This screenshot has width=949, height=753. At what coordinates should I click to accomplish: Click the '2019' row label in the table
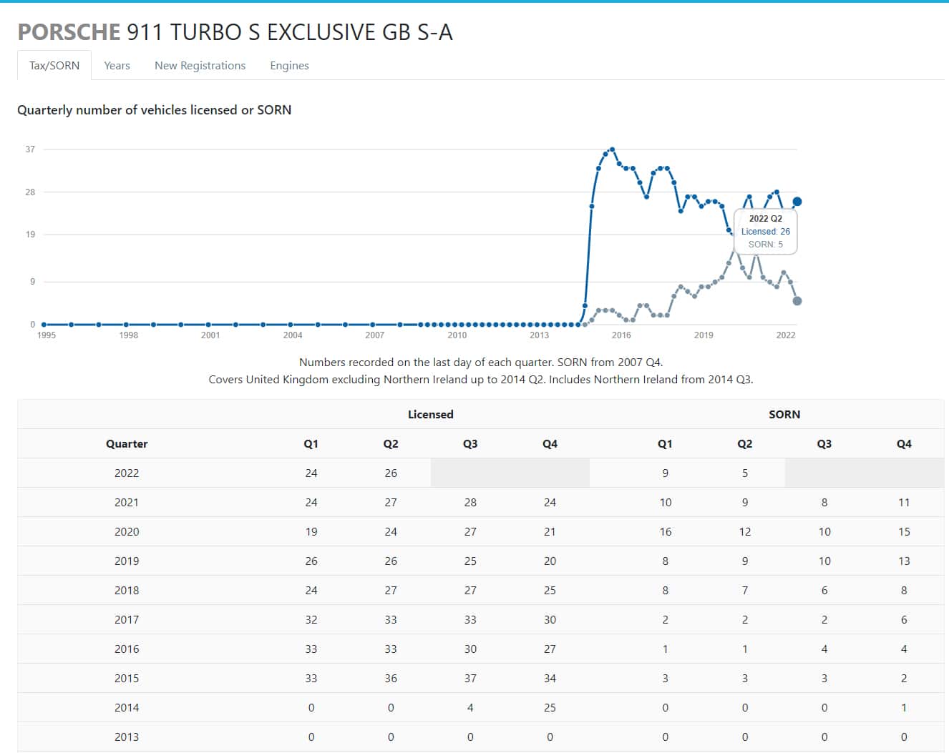(x=127, y=561)
